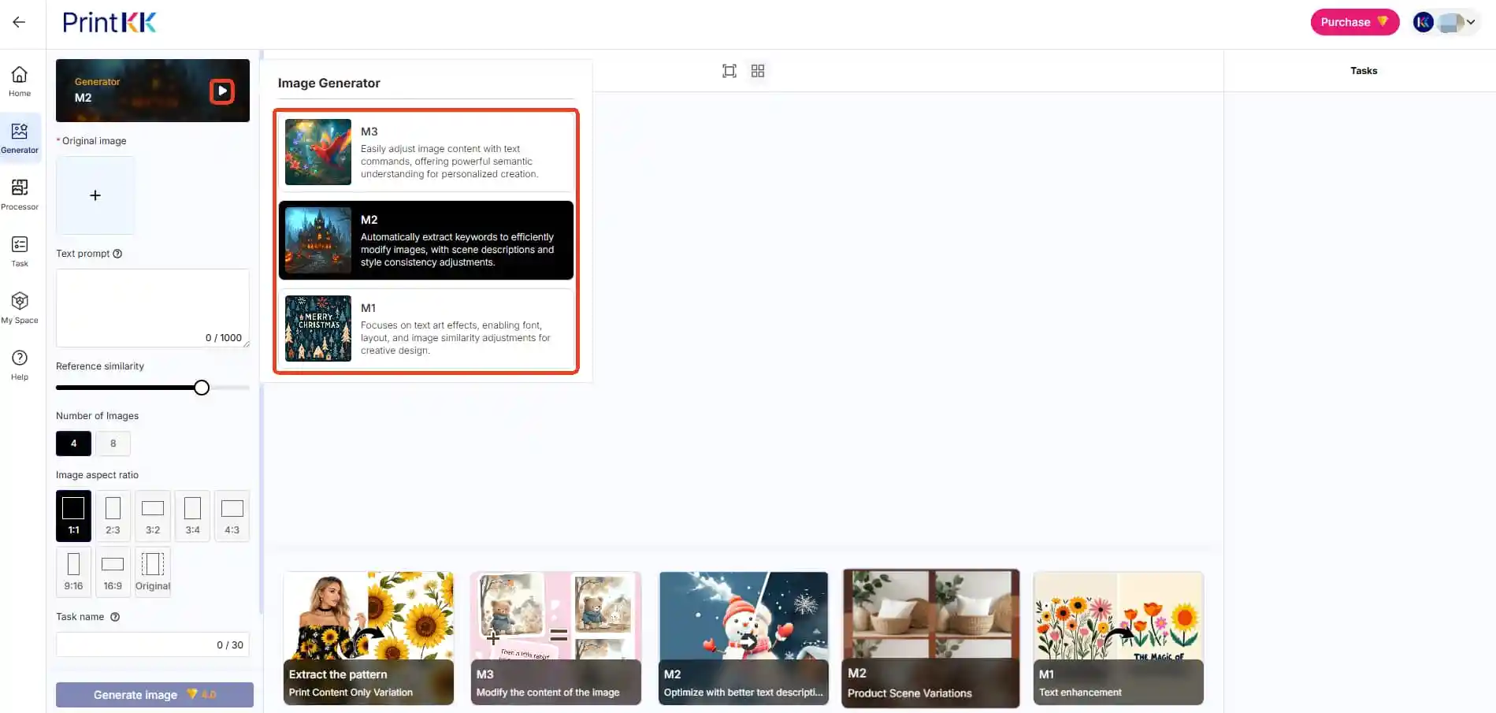
Task: Open My Space in sidebar
Action: tap(20, 307)
